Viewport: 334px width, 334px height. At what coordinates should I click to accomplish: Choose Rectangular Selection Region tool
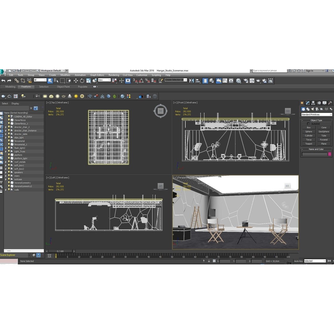pyautogui.click(x=62, y=81)
